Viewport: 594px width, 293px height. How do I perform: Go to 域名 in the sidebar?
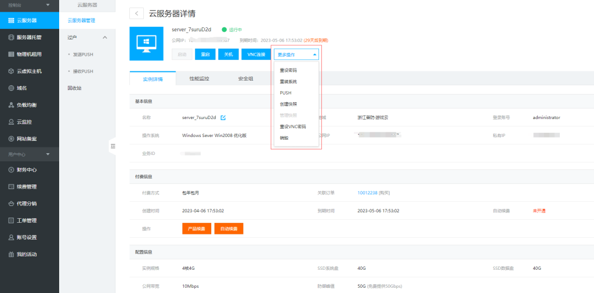pos(21,88)
